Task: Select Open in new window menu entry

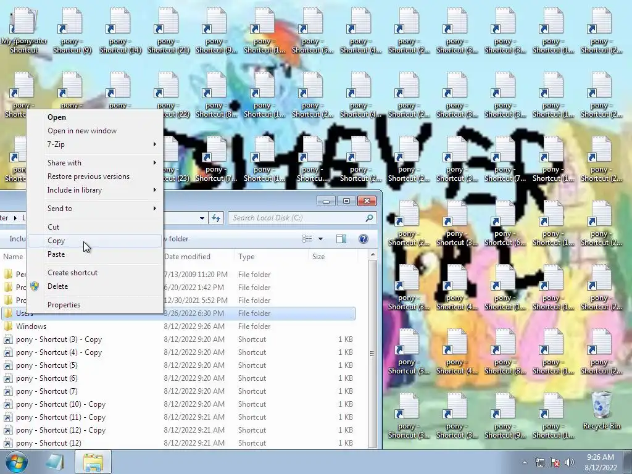Action: (x=82, y=131)
